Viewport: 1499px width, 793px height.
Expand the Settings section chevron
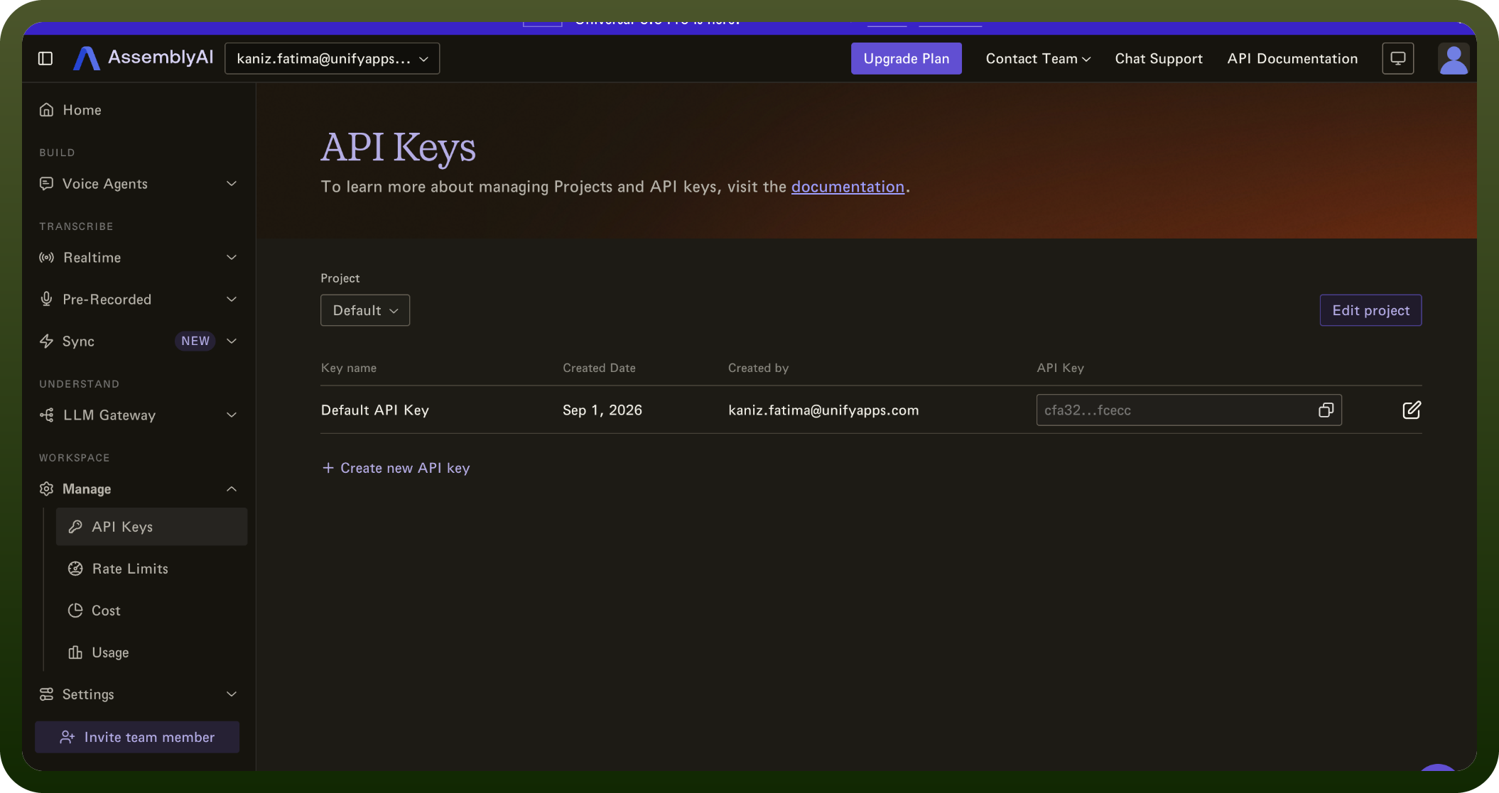click(232, 694)
